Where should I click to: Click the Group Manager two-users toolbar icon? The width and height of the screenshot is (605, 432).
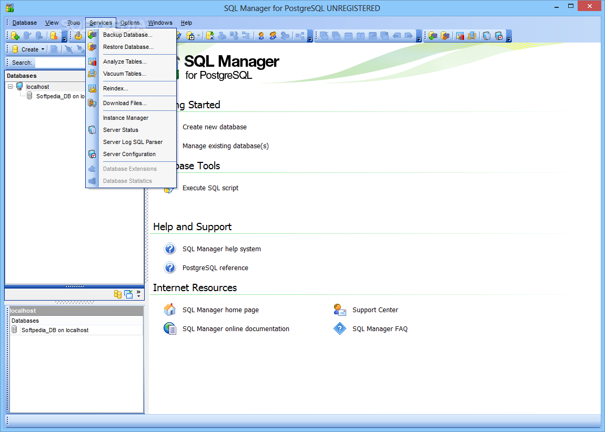(273, 36)
